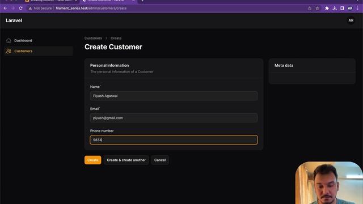The height and width of the screenshot is (204, 363).
Task: Click the Customers breadcrumb link
Action: (x=93, y=38)
